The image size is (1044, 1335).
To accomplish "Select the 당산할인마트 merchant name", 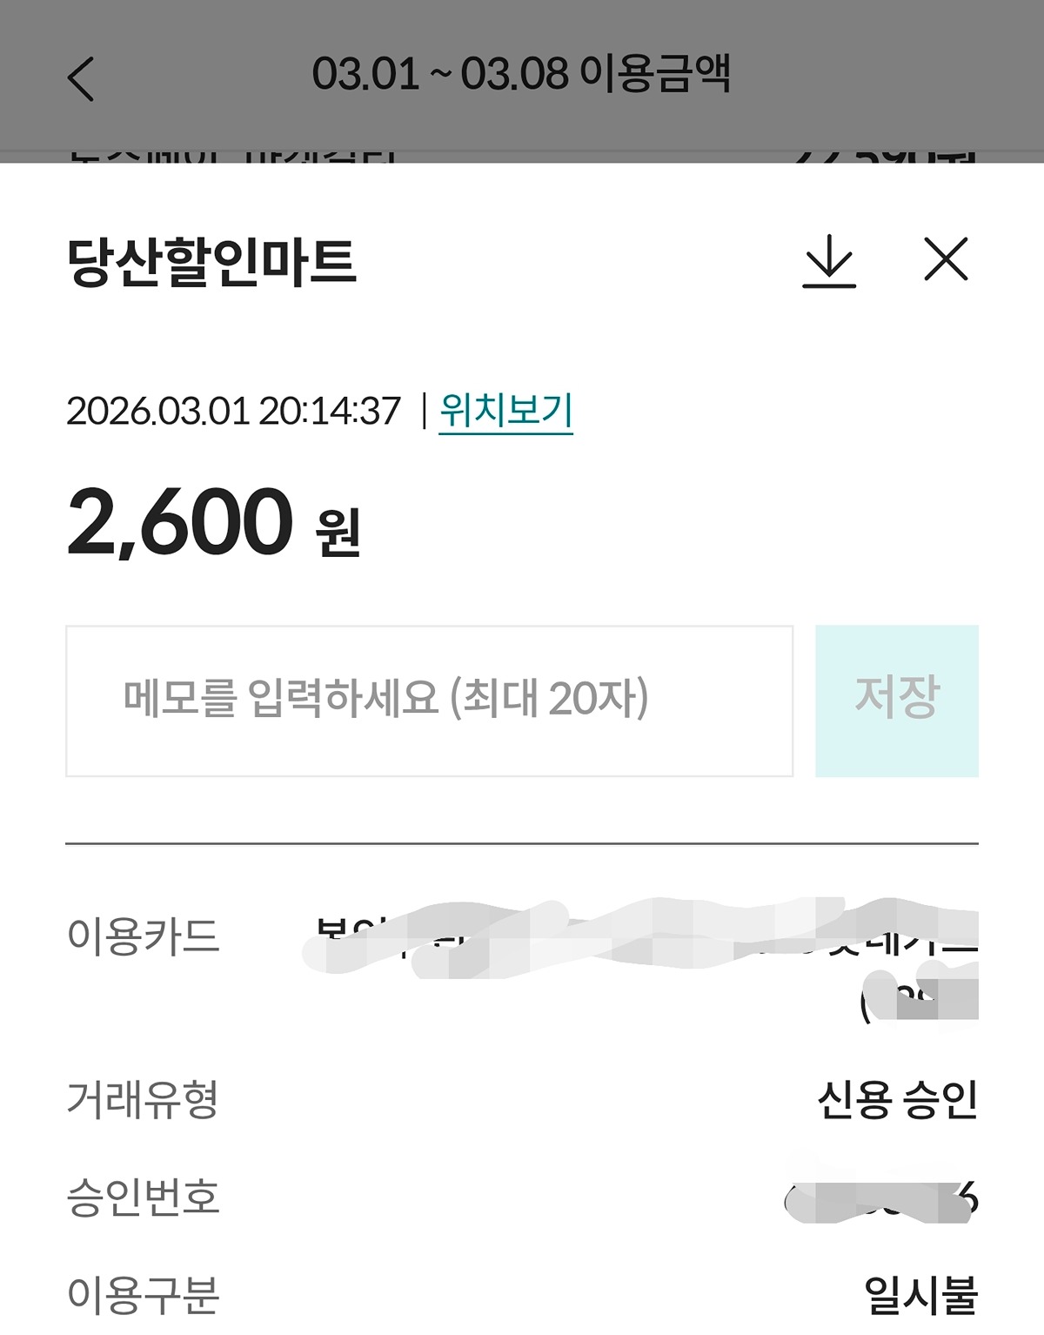I will [x=211, y=261].
